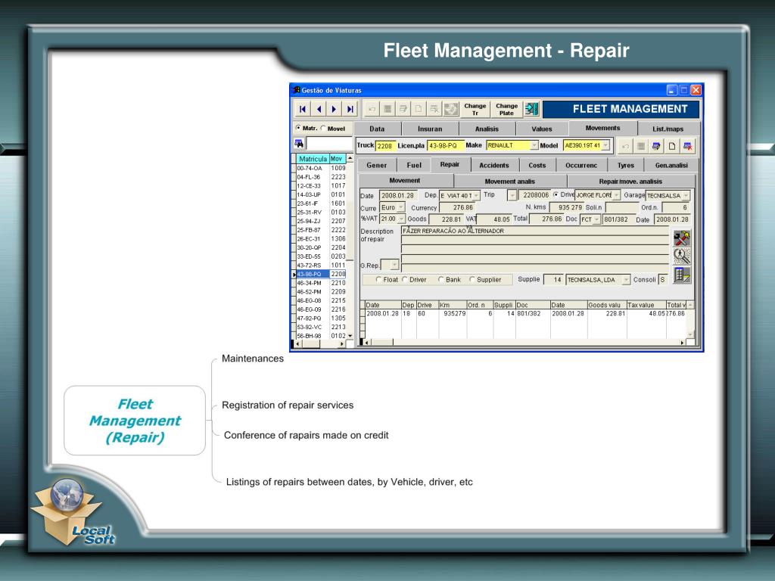Switch to the Insuran tab
The image size is (775, 581).
pos(430,129)
